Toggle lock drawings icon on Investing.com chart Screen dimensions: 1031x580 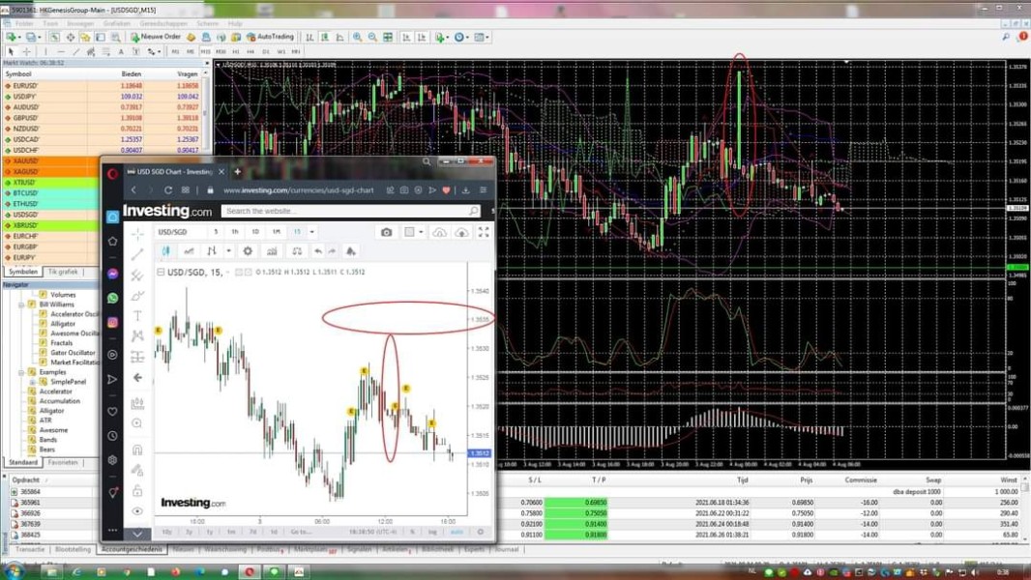click(137, 491)
